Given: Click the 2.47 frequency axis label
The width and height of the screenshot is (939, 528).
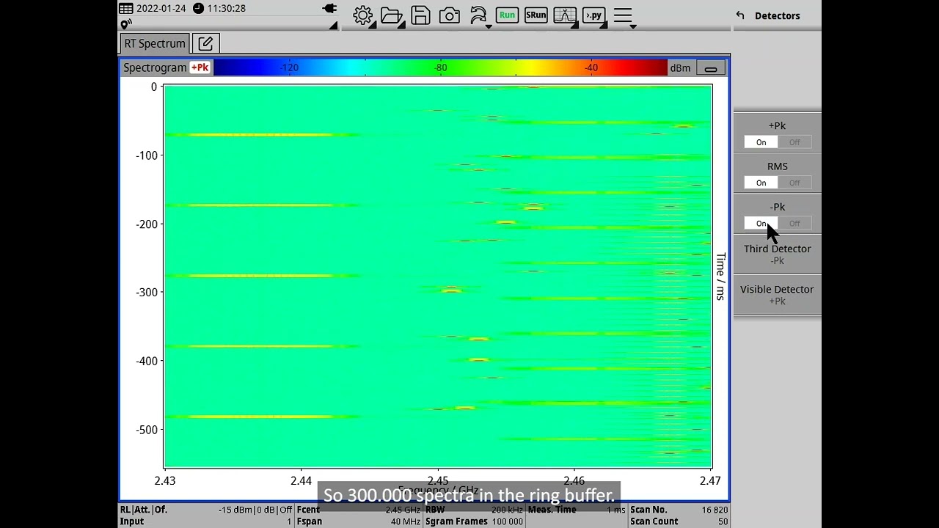Looking at the screenshot, I should point(710,481).
